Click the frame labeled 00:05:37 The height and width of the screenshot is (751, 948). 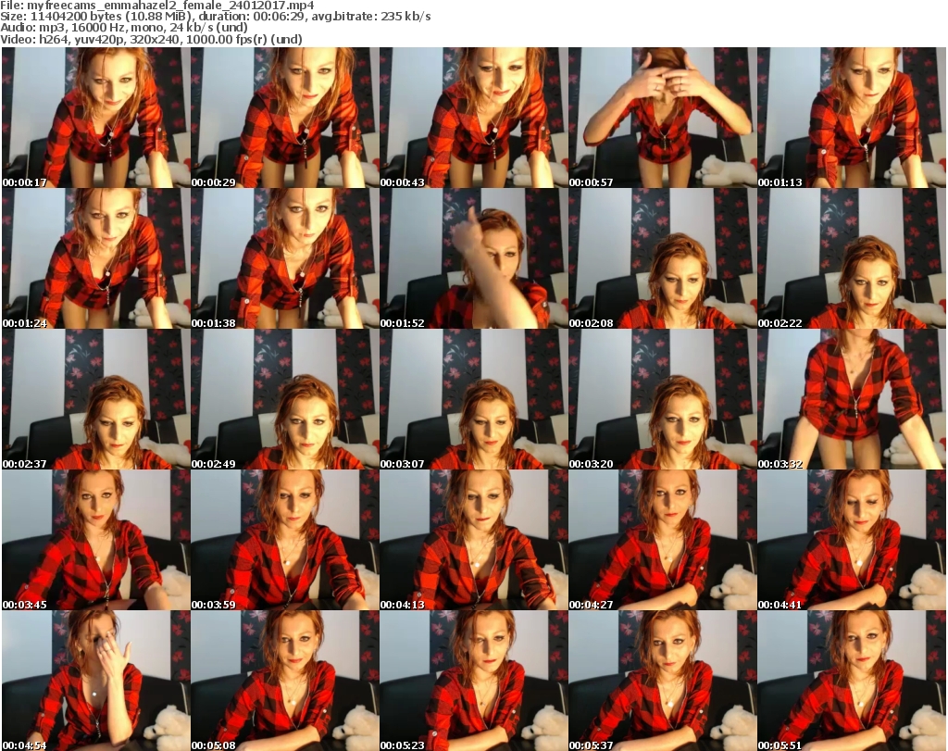pos(662,681)
